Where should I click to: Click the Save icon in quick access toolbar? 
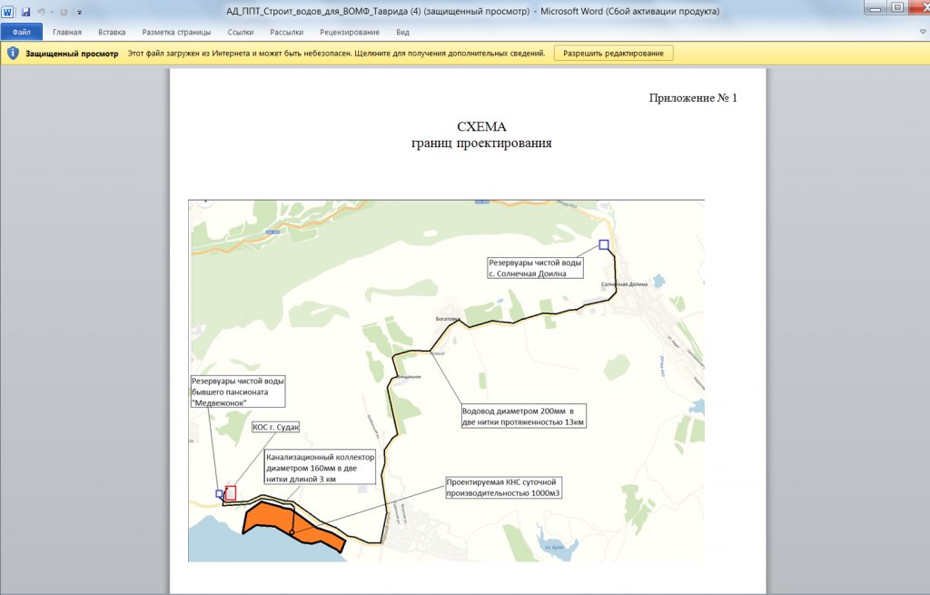[25, 11]
